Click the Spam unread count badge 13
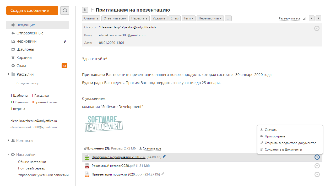The width and height of the screenshot is (325, 186). click(64, 66)
